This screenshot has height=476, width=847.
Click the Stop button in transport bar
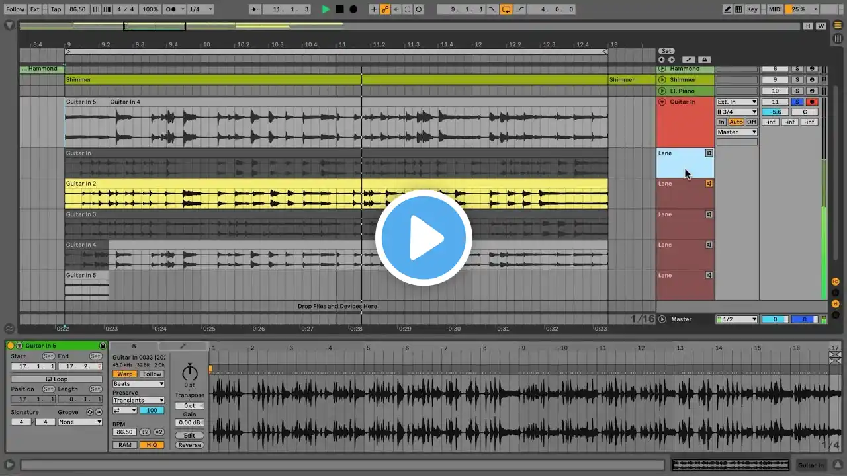pyautogui.click(x=339, y=9)
